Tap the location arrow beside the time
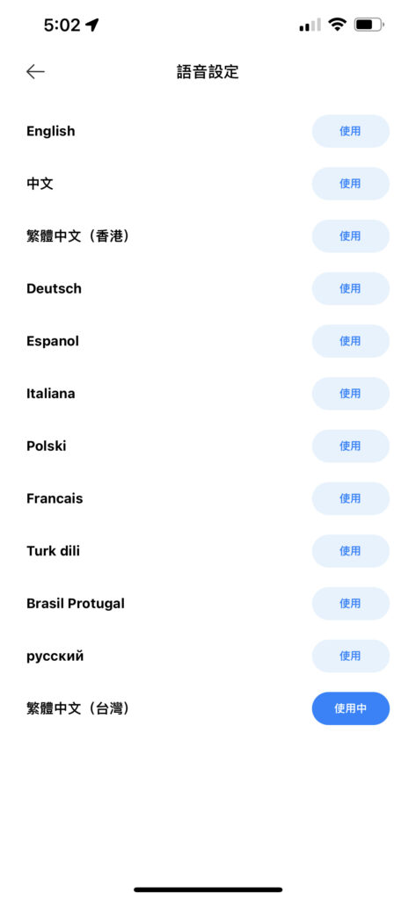 tap(92, 25)
